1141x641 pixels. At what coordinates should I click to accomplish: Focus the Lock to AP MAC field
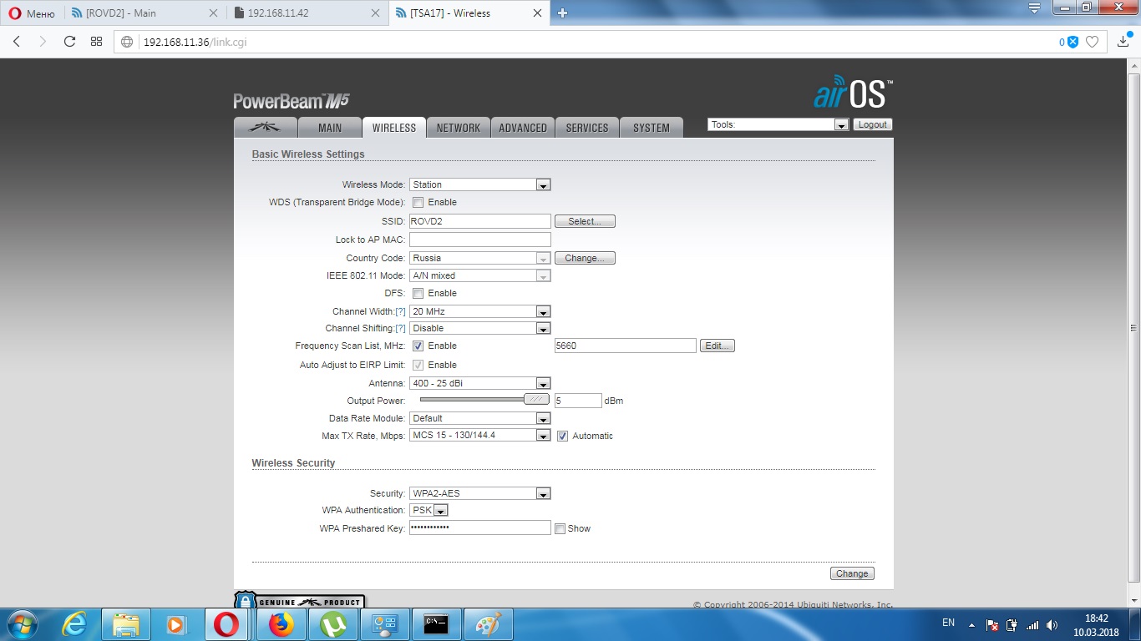tap(479, 240)
